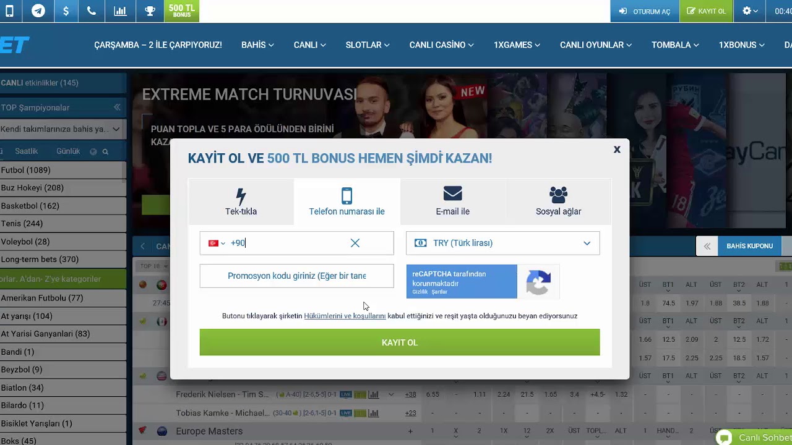Select the Tek-tıkla registration tab
Screen dimensions: 792x445
pyautogui.click(x=241, y=201)
